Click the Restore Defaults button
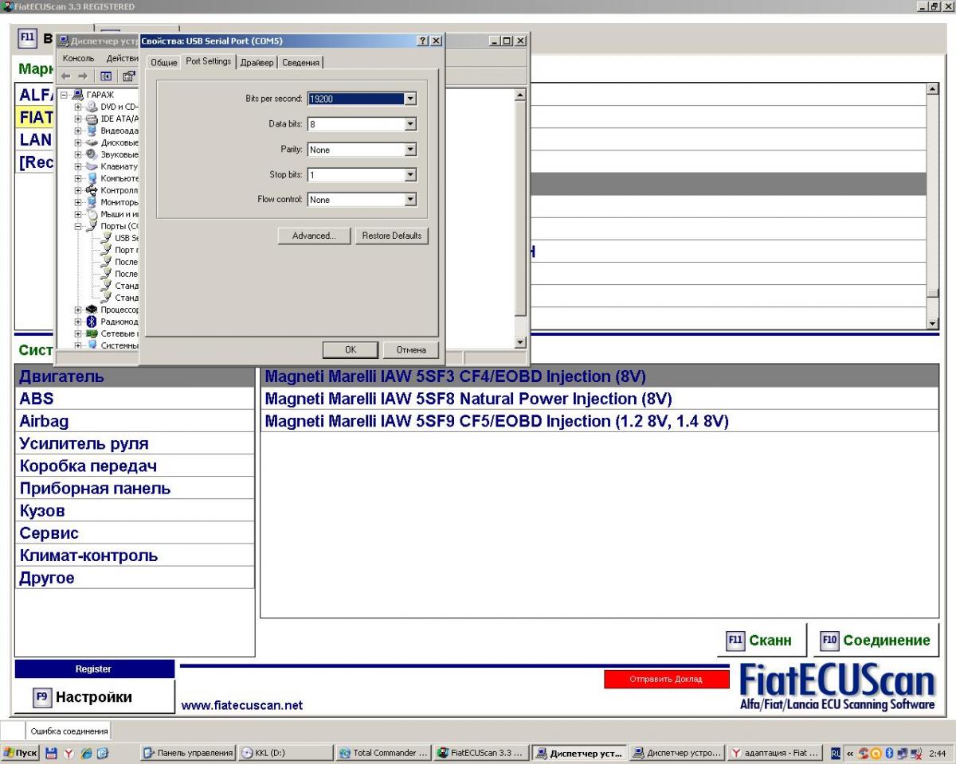The width and height of the screenshot is (956, 764). click(x=391, y=236)
